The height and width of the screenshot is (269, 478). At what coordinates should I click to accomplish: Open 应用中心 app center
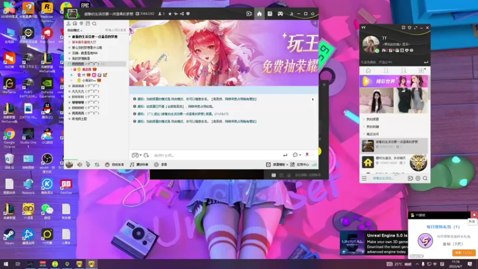point(300,165)
